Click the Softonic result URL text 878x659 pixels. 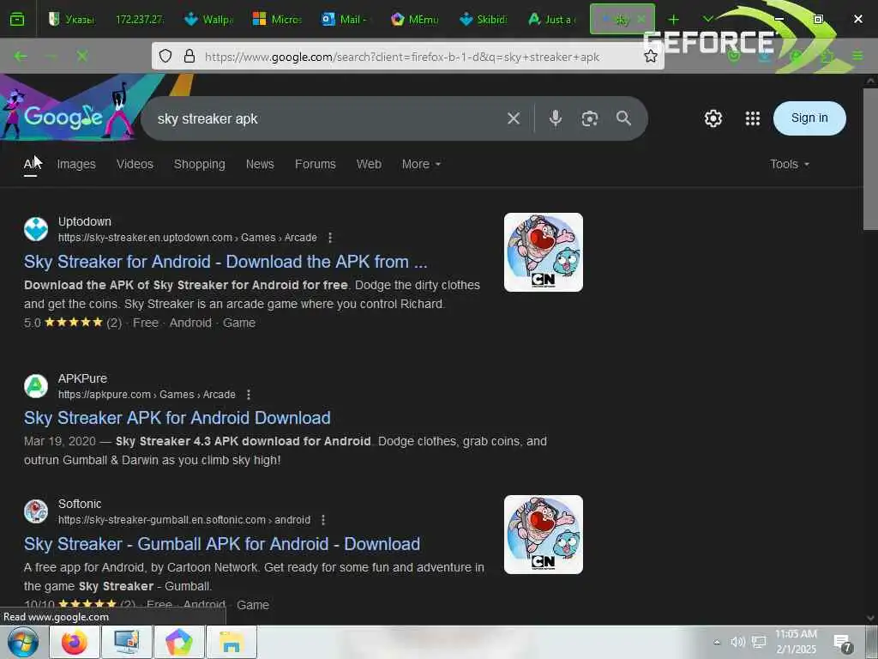184,520
